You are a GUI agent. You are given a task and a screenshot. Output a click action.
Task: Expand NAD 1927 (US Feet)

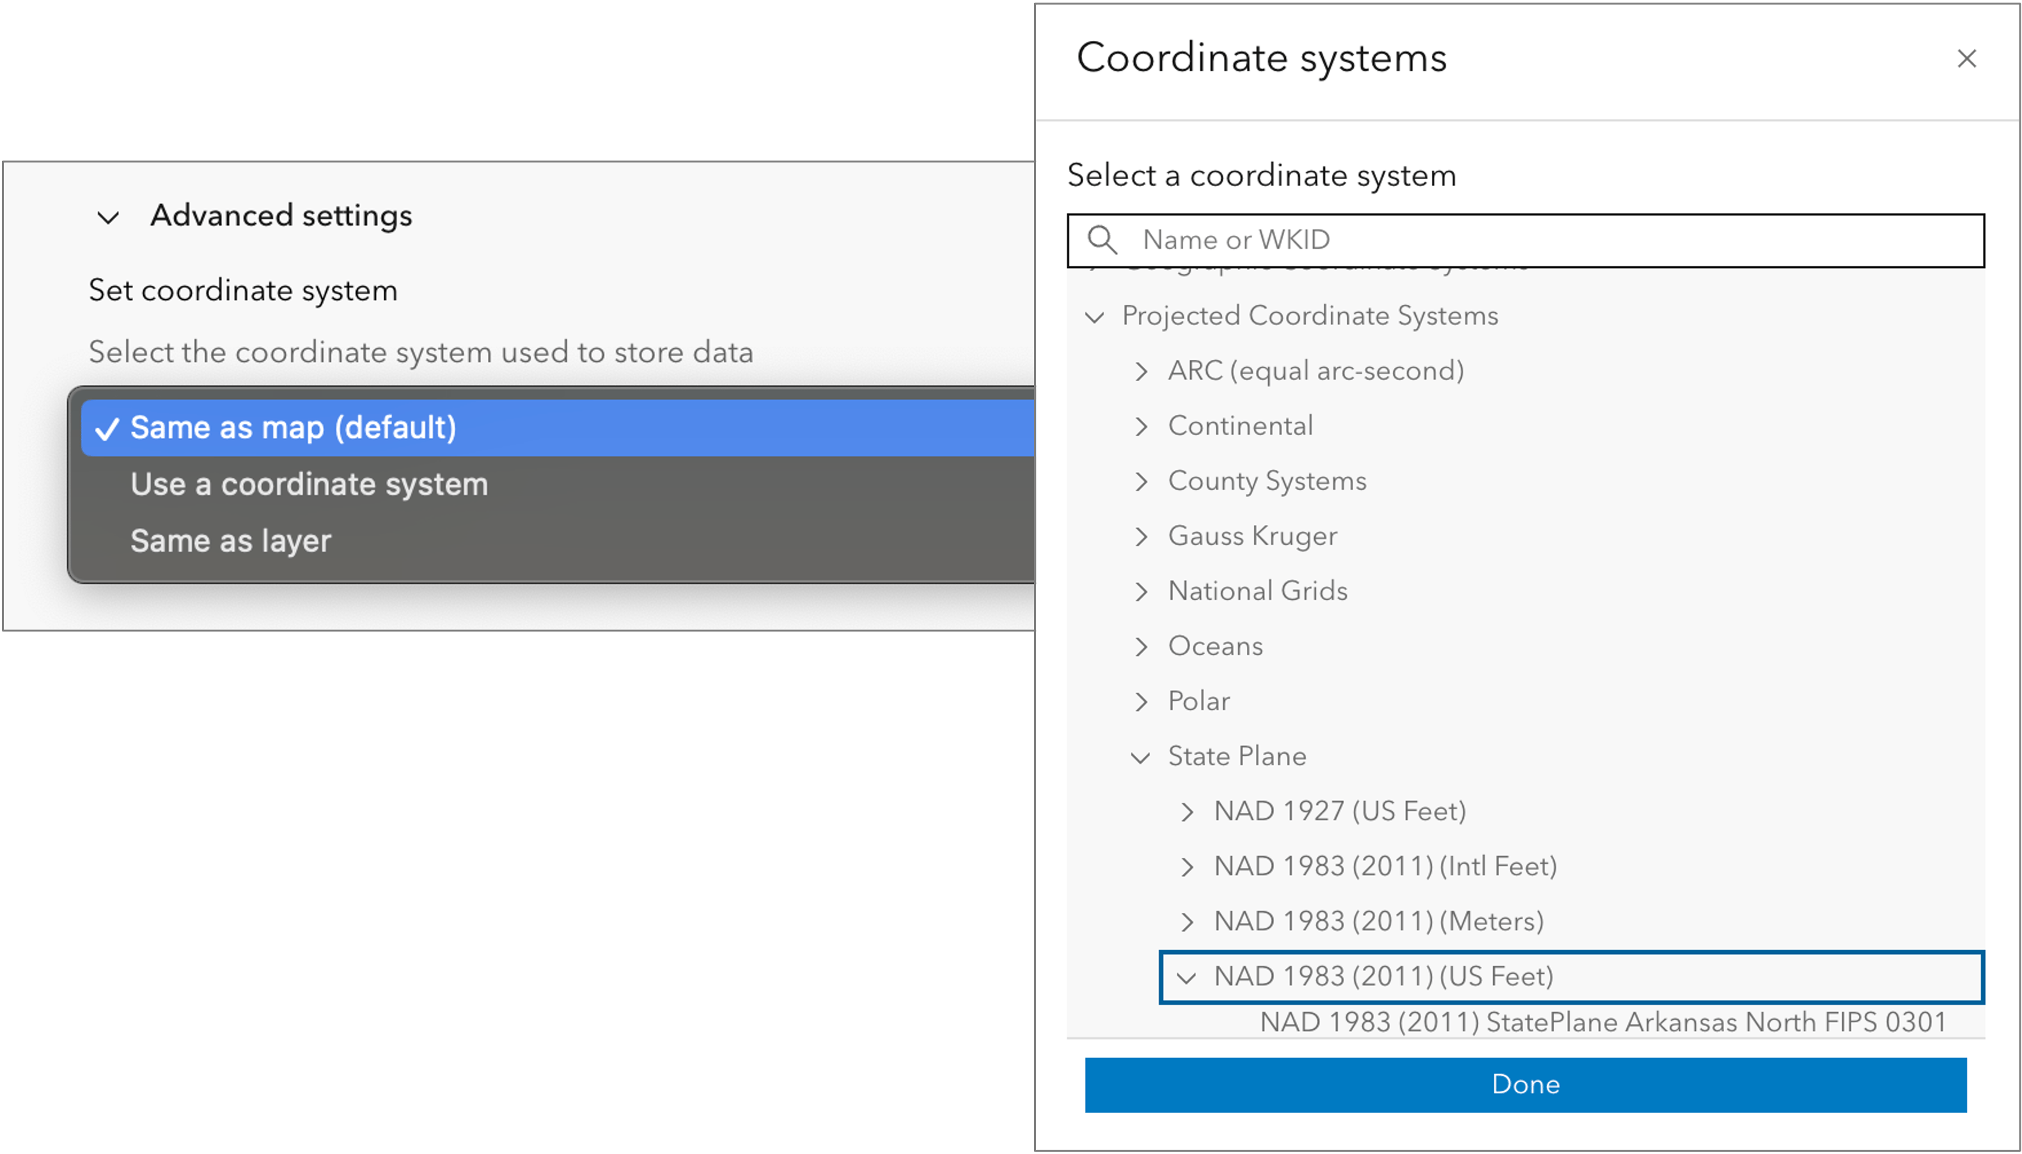point(1188,811)
